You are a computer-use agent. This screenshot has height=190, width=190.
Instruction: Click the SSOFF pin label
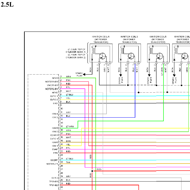tap(54, 160)
